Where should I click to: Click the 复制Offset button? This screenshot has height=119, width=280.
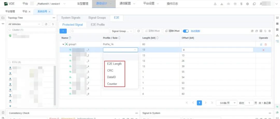coord(152,31)
